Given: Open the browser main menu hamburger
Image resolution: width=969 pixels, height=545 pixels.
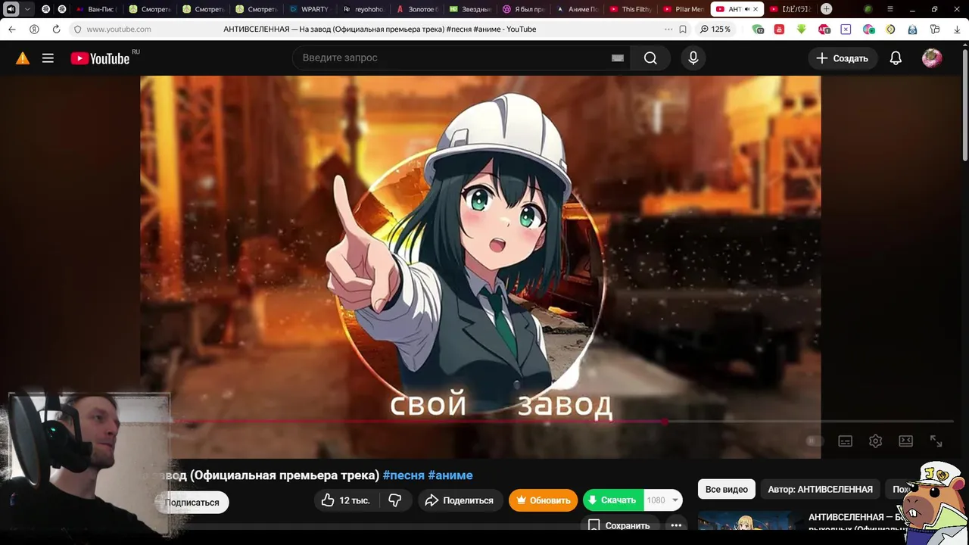Looking at the screenshot, I should (x=892, y=9).
